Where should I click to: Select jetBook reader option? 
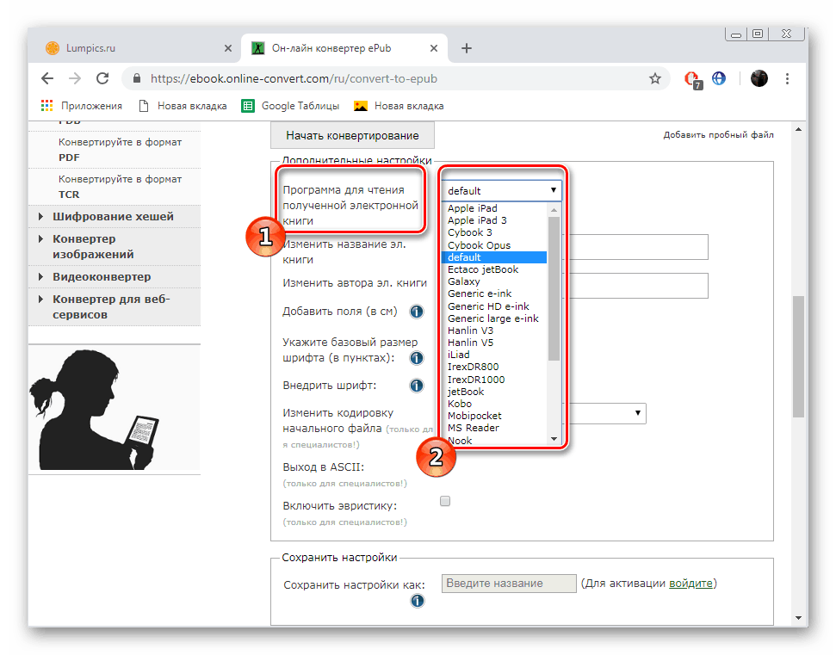494,392
